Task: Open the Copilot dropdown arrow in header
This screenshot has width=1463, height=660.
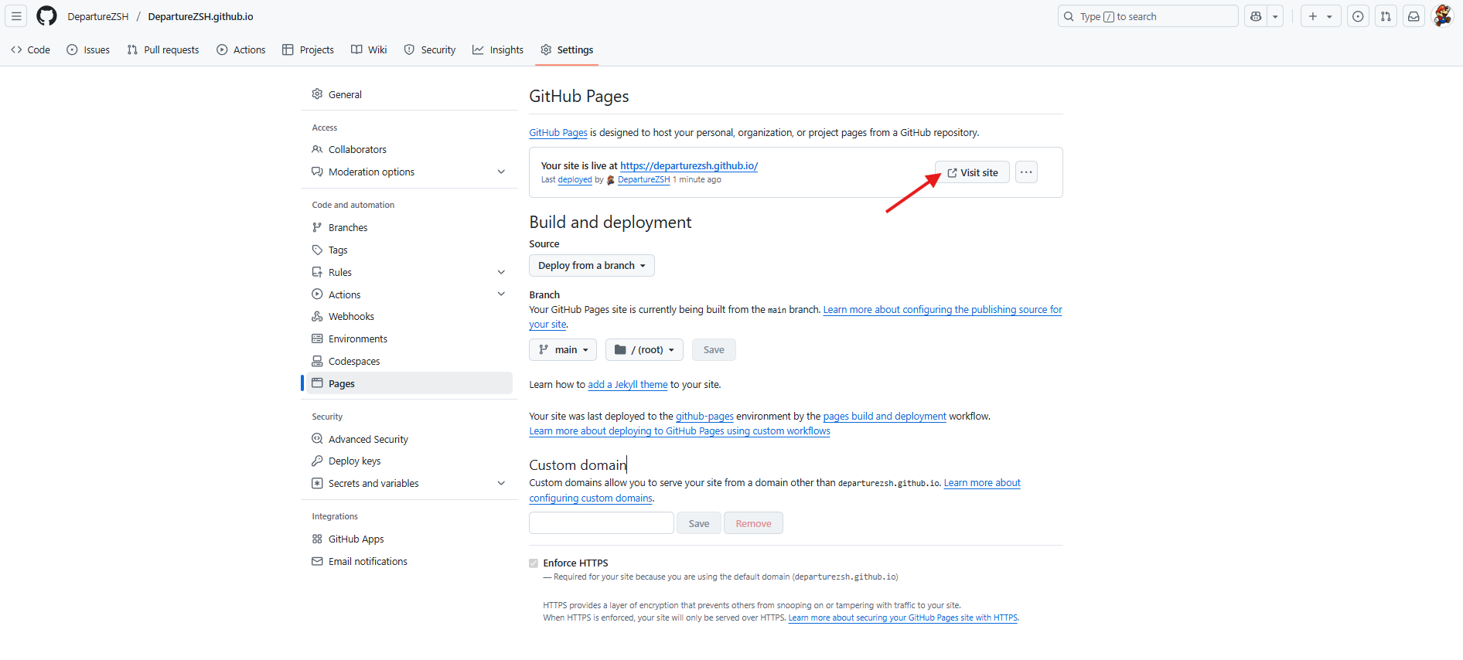Action: click(x=1275, y=16)
